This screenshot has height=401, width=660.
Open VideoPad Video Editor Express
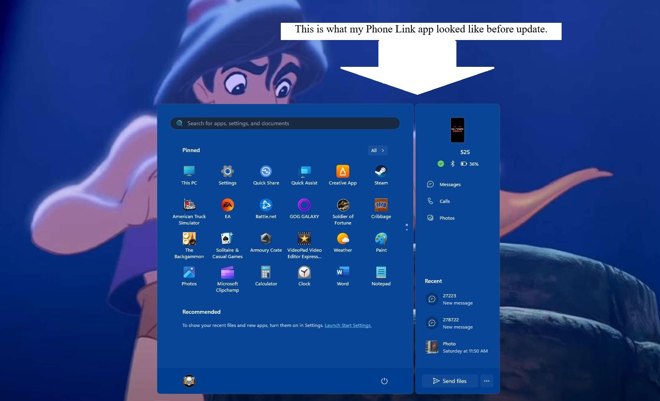tap(304, 246)
